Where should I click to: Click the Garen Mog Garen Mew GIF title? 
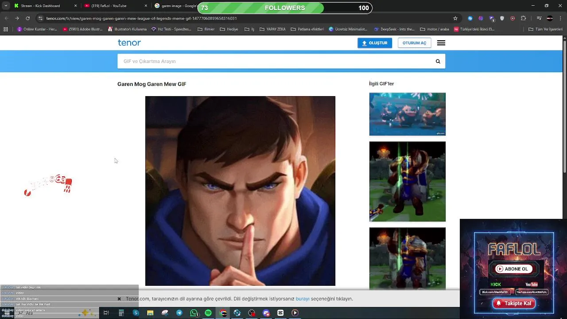point(151,84)
